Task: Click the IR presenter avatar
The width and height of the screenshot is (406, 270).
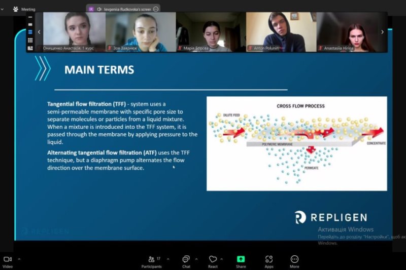Action: tap(91, 9)
